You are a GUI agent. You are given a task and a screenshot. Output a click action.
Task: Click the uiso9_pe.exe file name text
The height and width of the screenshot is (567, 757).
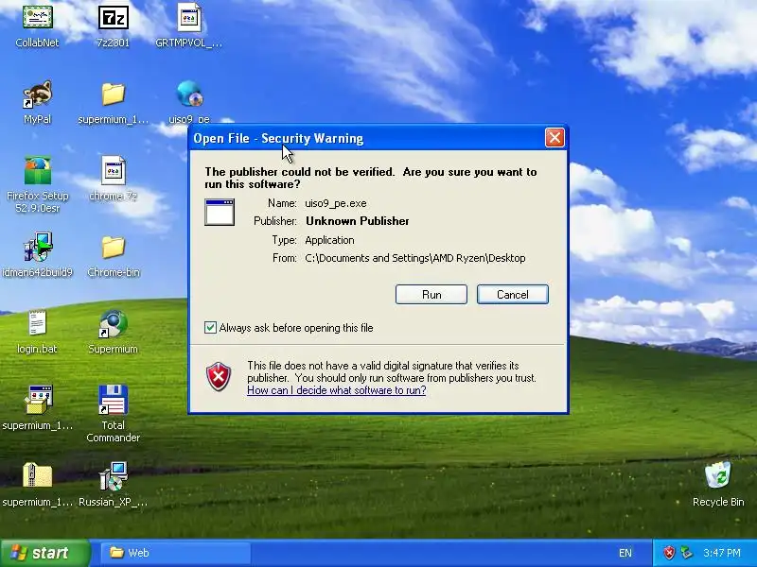tap(336, 203)
